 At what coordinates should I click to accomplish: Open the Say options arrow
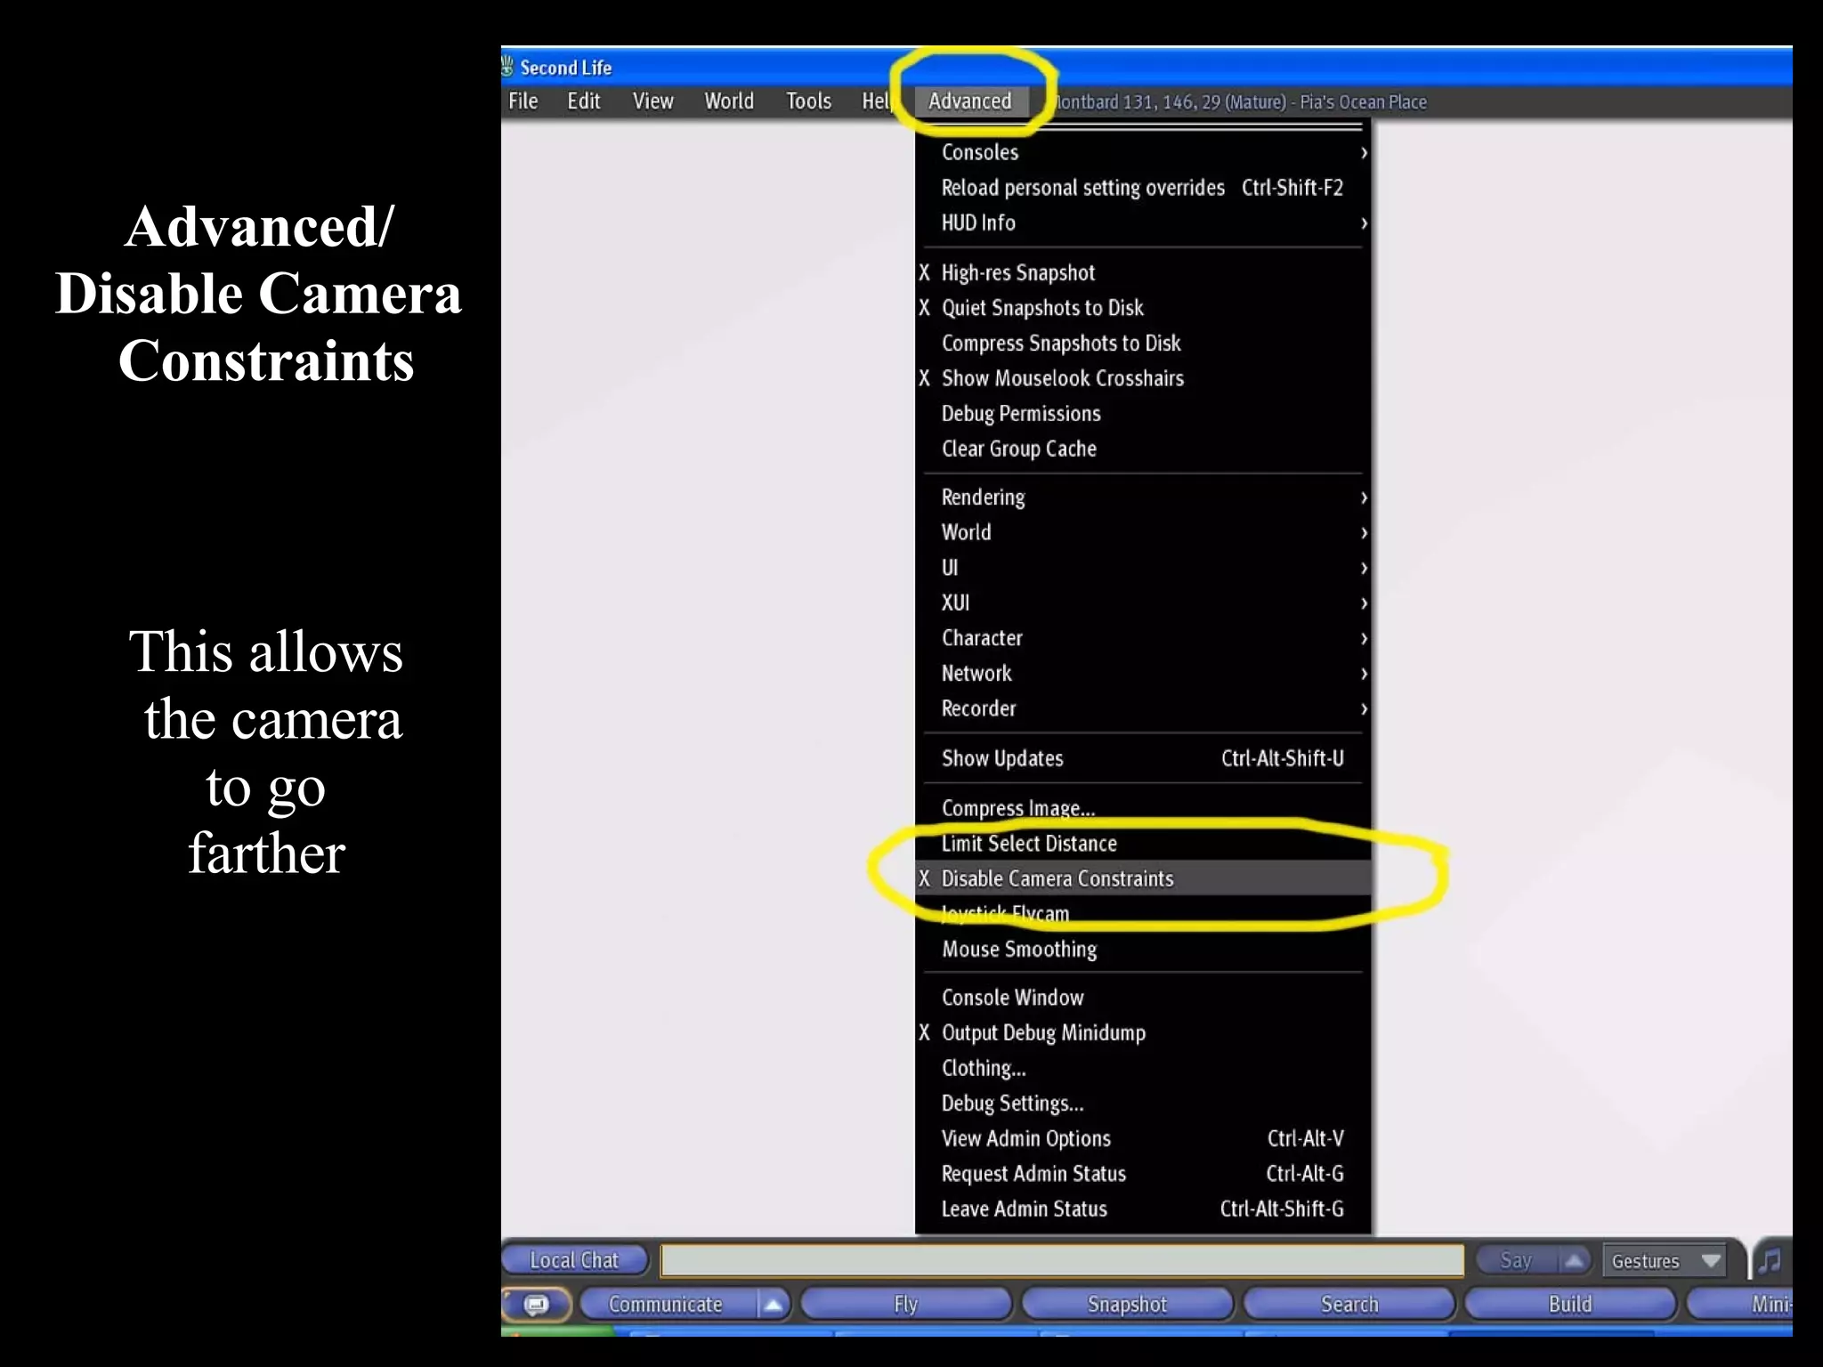coord(1574,1260)
